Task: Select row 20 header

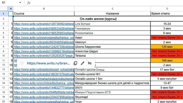Action: click(3, 101)
